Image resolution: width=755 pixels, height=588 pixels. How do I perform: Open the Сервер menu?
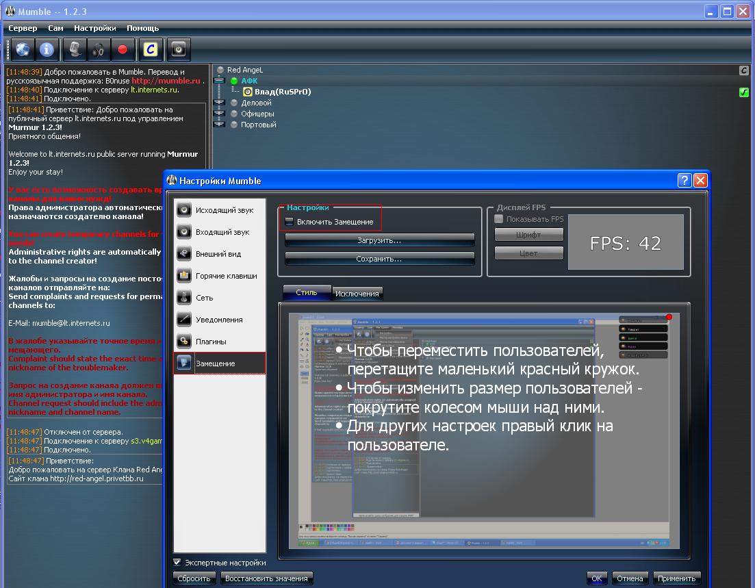23,28
